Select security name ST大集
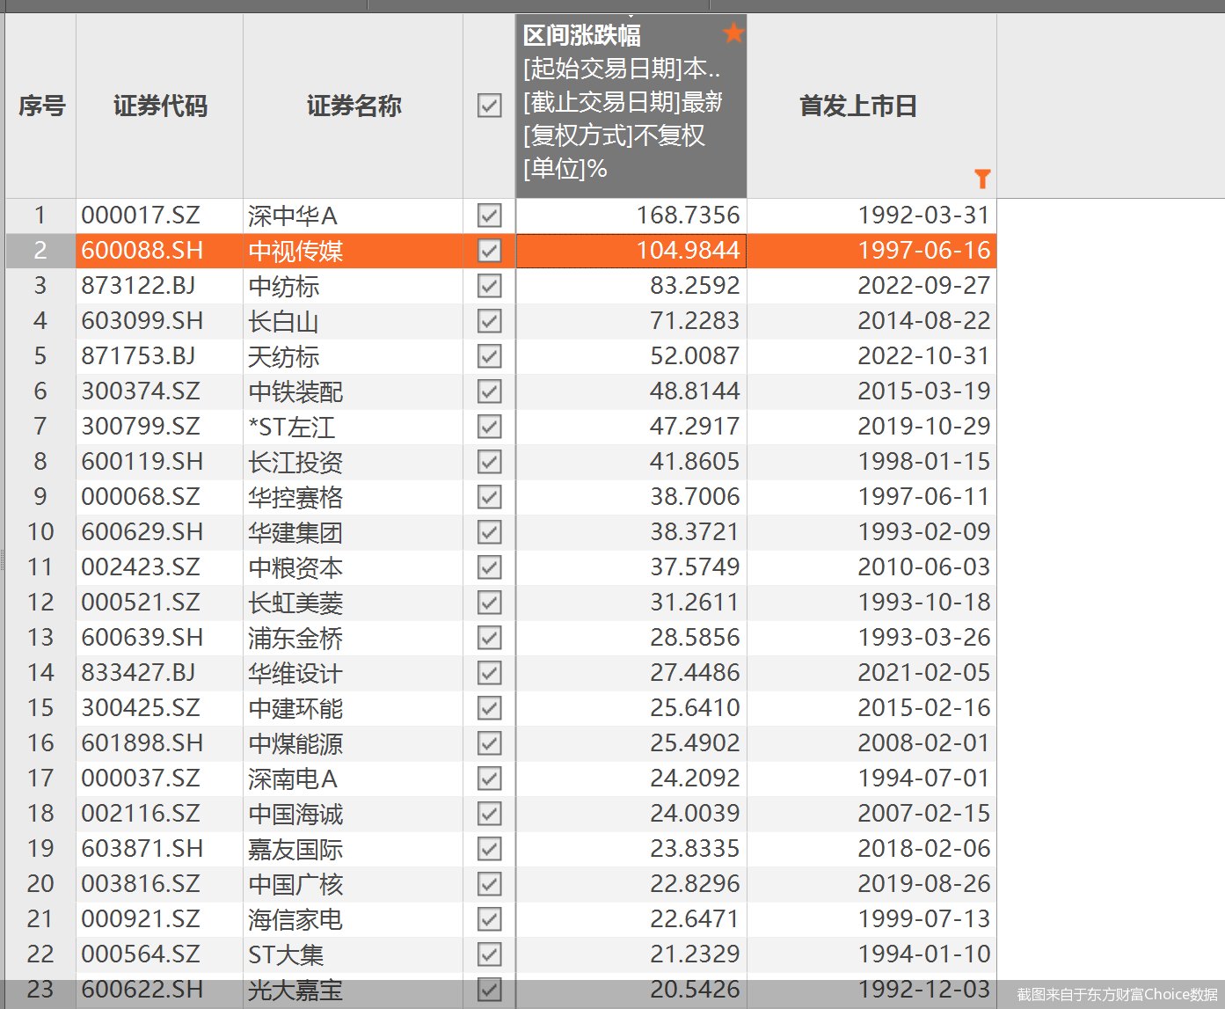The width and height of the screenshot is (1225, 1009). 286,954
